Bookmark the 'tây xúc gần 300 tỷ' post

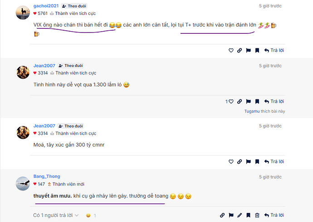(x=257, y=162)
